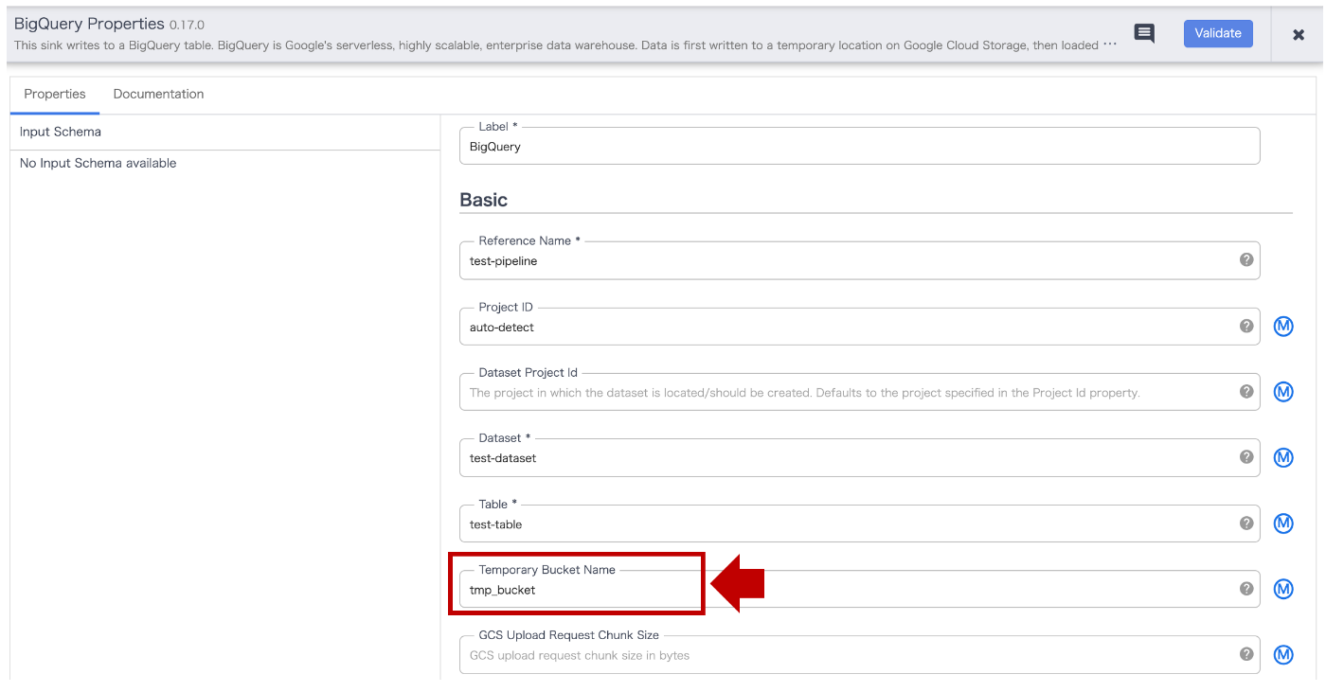This screenshot has height=692, width=1326.
Task: Open help icon for Dataset Project Id
Action: click(x=1246, y=391)
